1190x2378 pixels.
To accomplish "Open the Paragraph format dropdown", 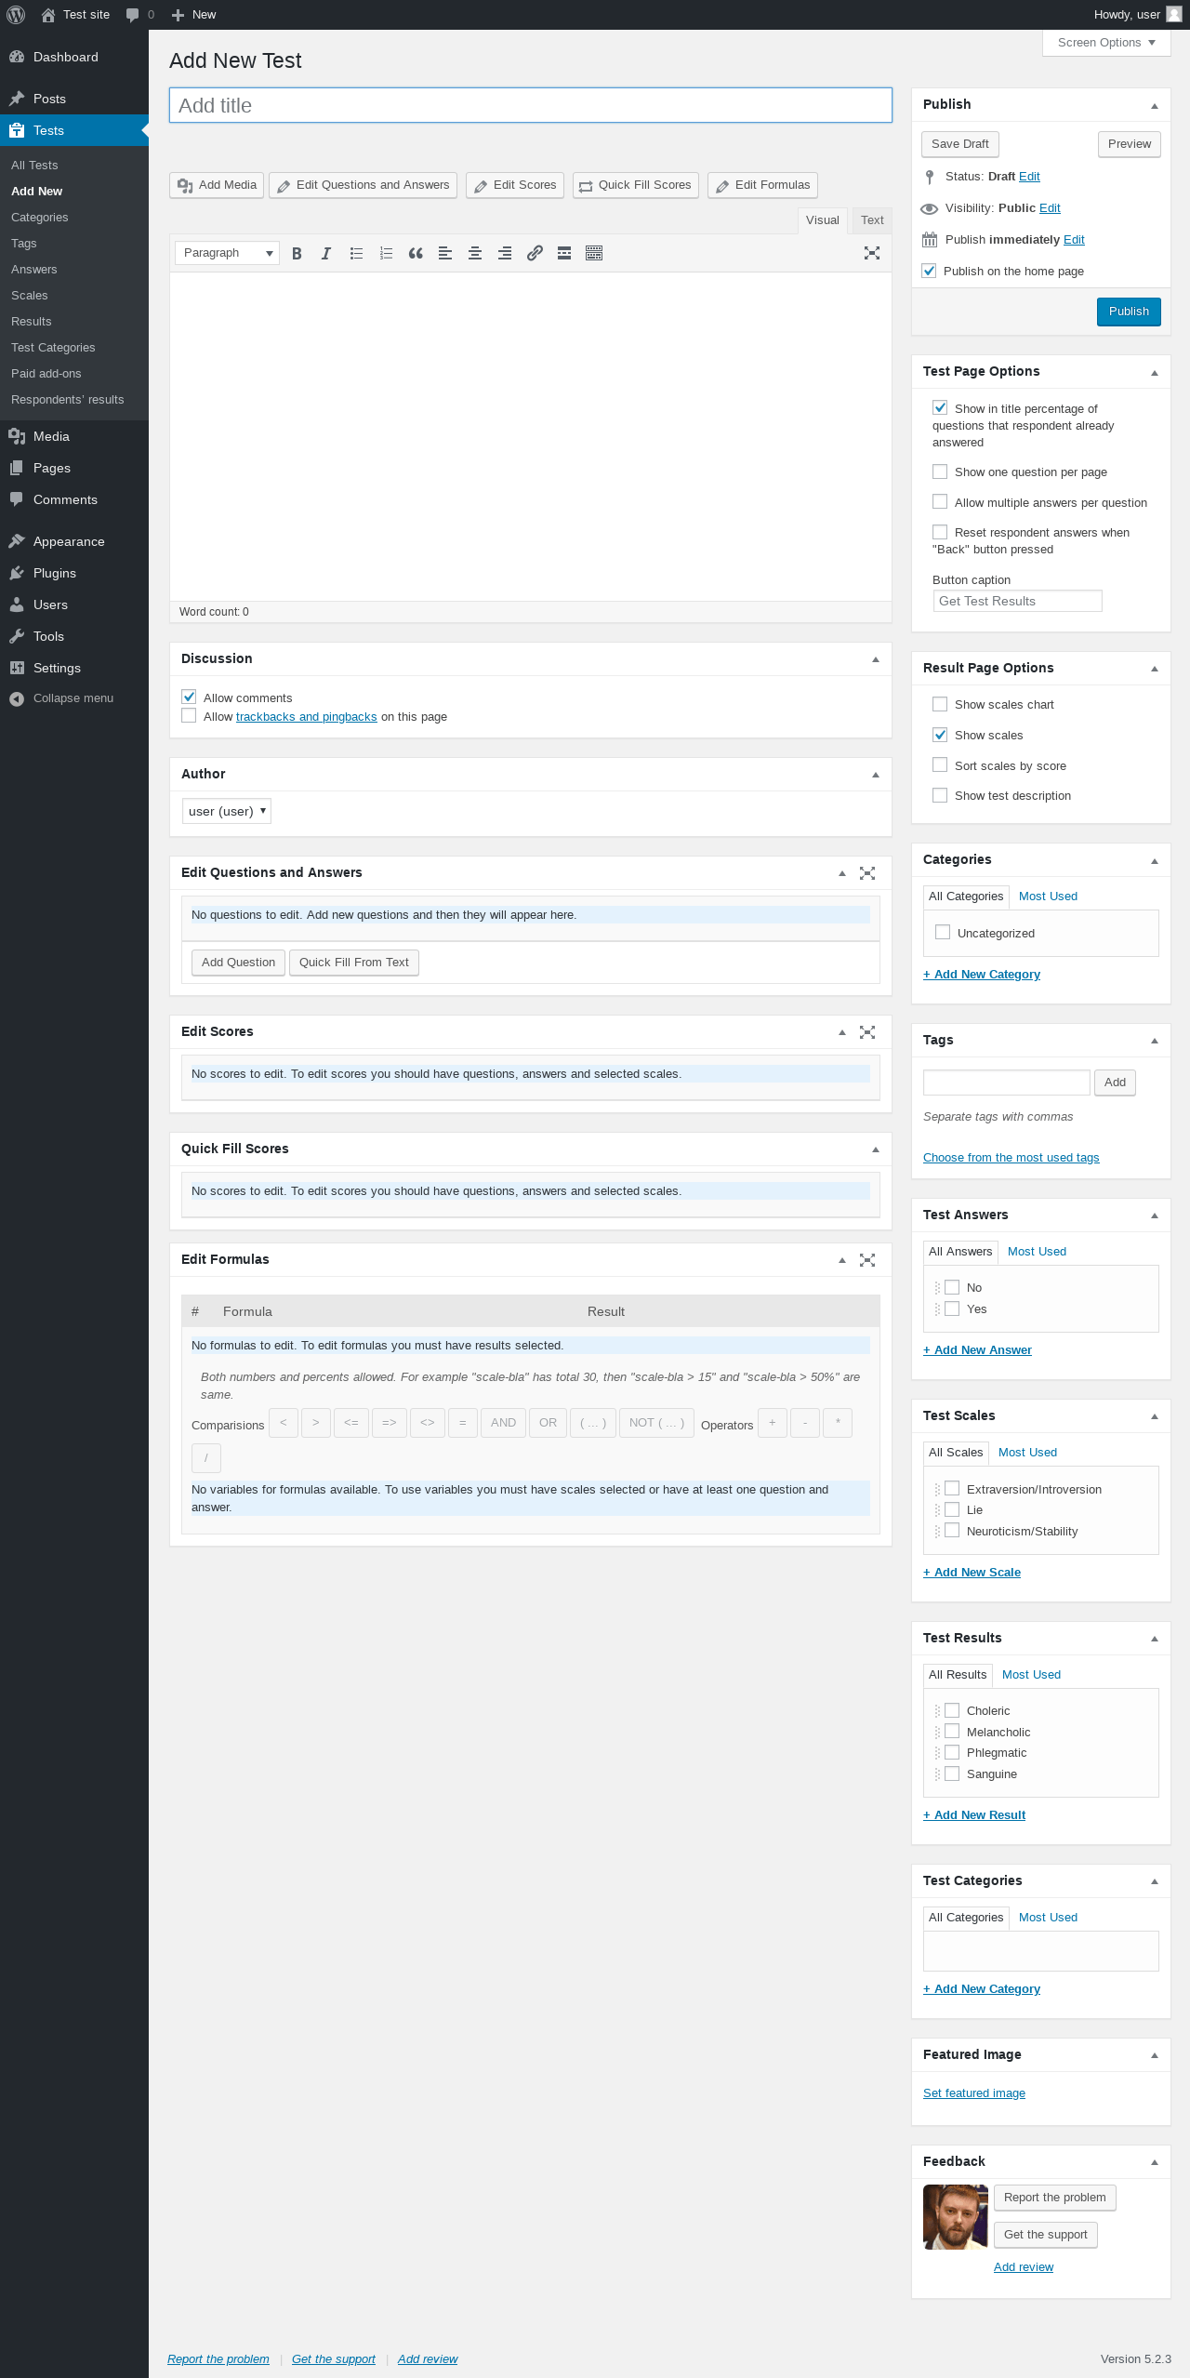I will [228, 253].
